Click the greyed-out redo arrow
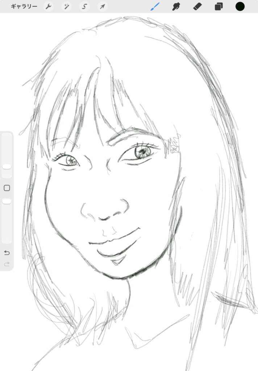258x371 pixels. 7,264
